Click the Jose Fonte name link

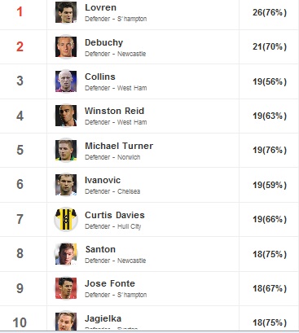click(x=110, y=283)
